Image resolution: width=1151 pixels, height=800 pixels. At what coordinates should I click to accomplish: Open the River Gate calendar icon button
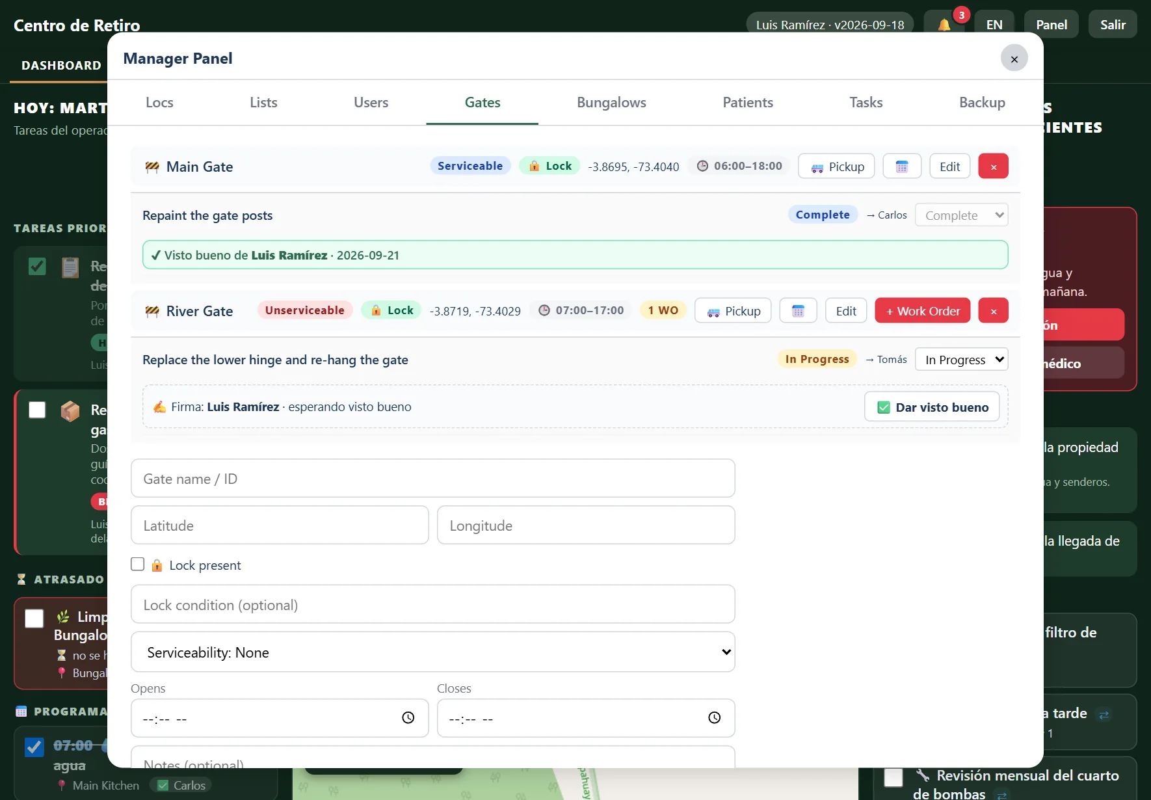coord(799,311)
